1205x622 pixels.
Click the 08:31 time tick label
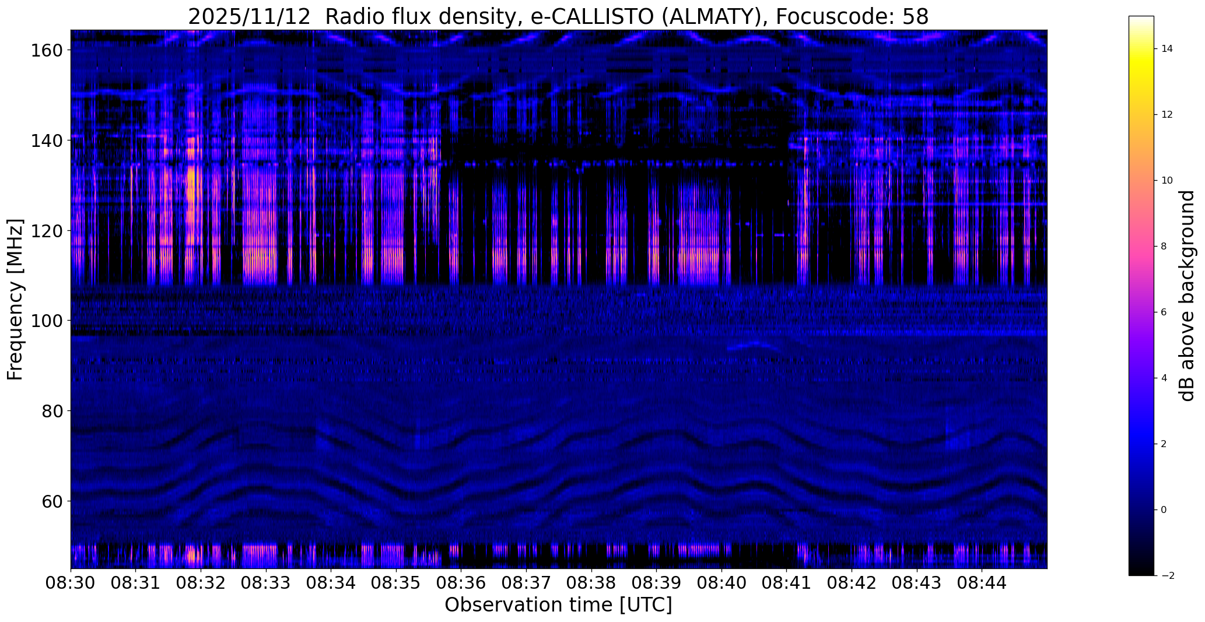pos(136,584)
